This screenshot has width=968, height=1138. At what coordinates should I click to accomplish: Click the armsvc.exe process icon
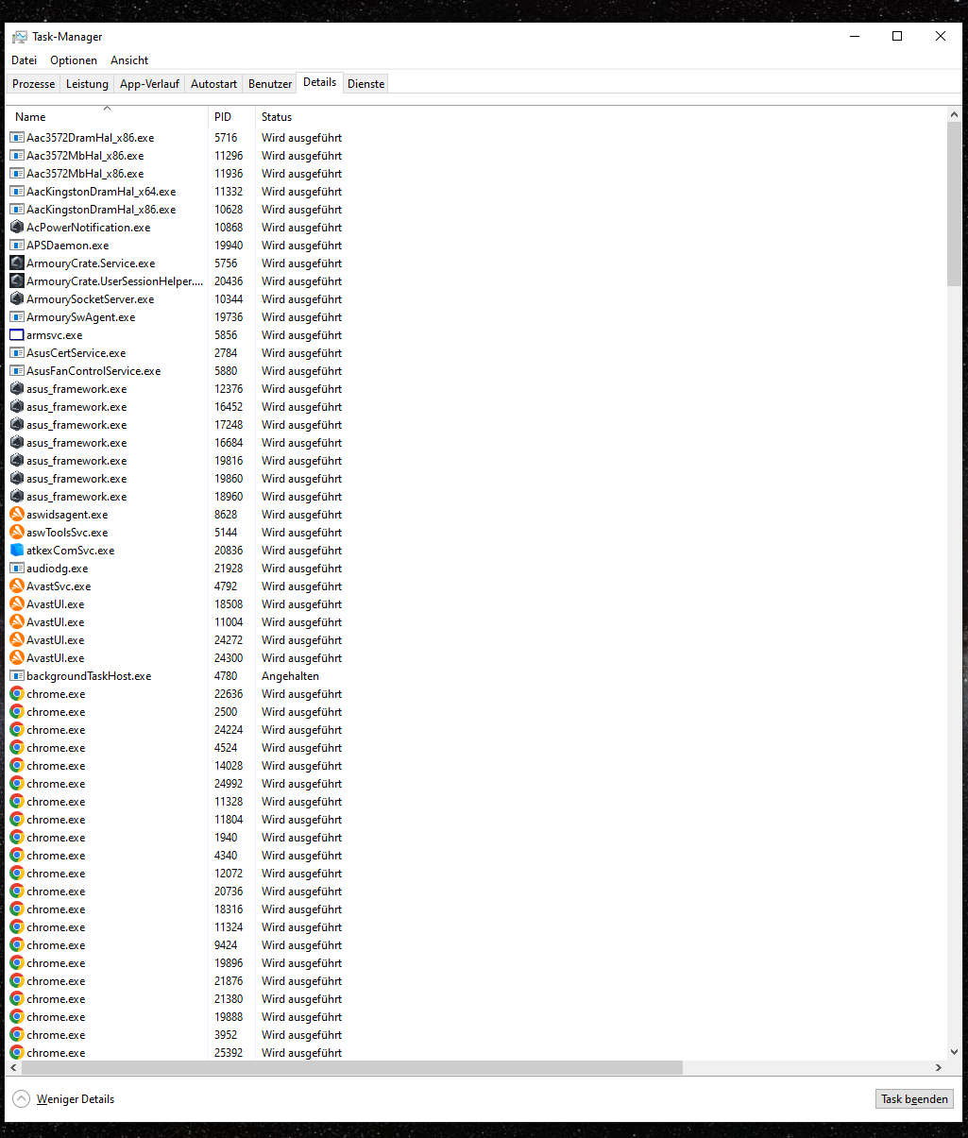pos(17,335)
